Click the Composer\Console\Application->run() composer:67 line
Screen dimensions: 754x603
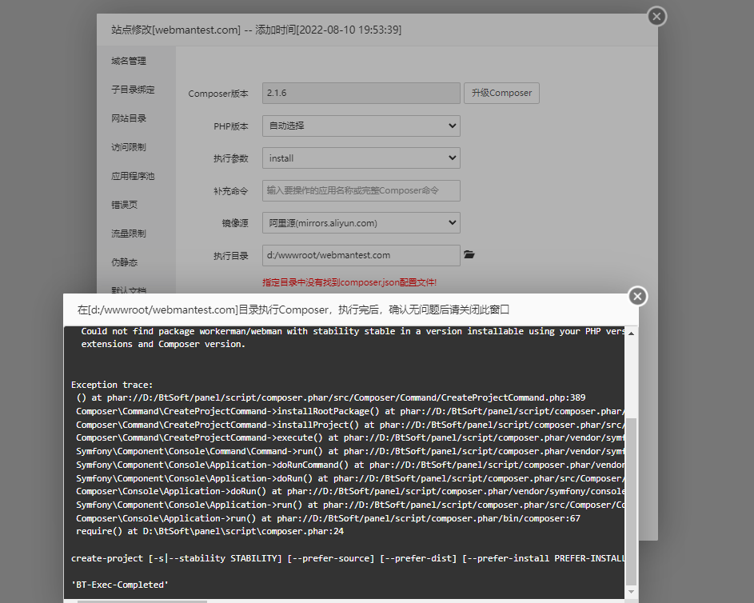coord(328,518)
